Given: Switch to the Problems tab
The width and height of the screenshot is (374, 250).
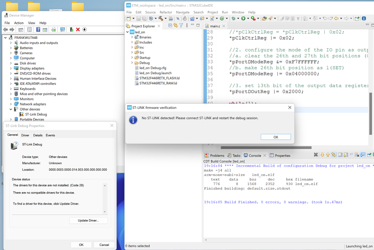Looking at the screenshot, I should pyautogui.click(x=215, y=155).
